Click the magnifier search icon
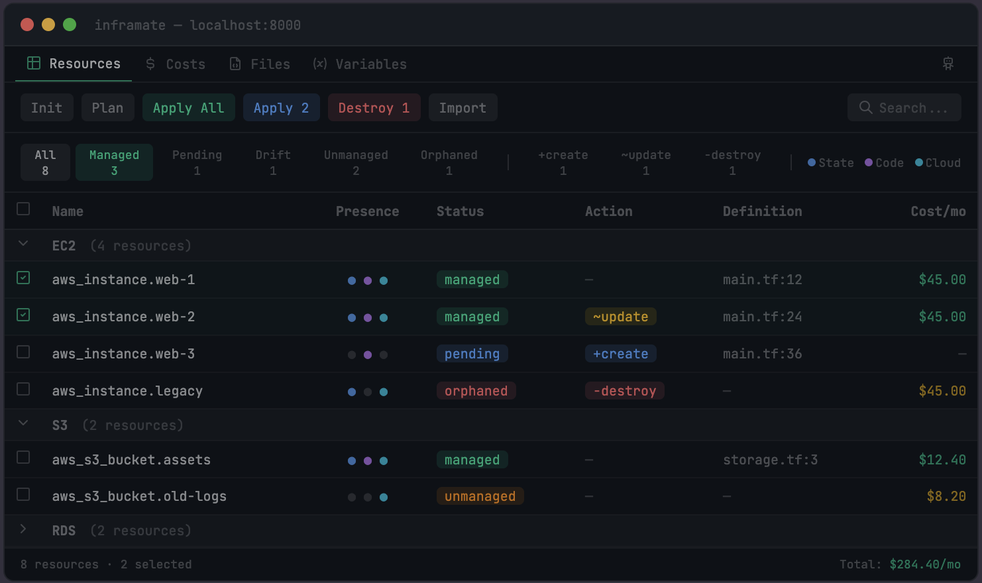982x583 pixels. (865, 107)
